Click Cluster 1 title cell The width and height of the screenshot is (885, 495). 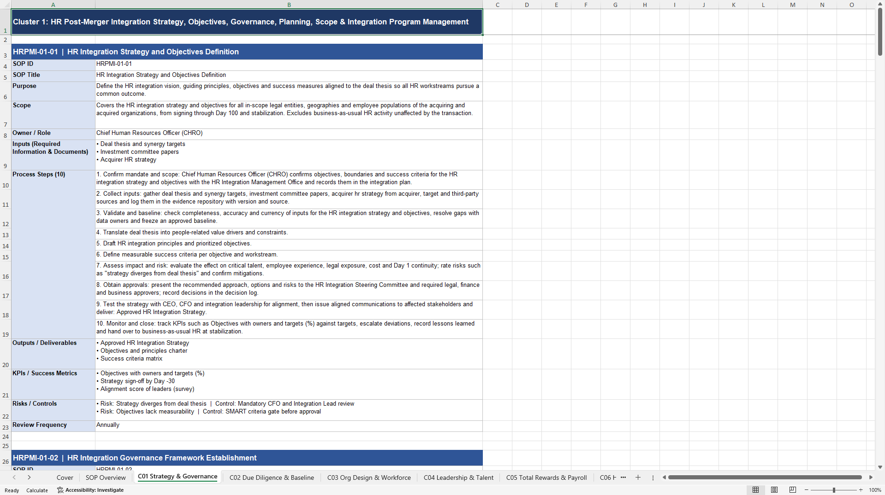[247, 22]
